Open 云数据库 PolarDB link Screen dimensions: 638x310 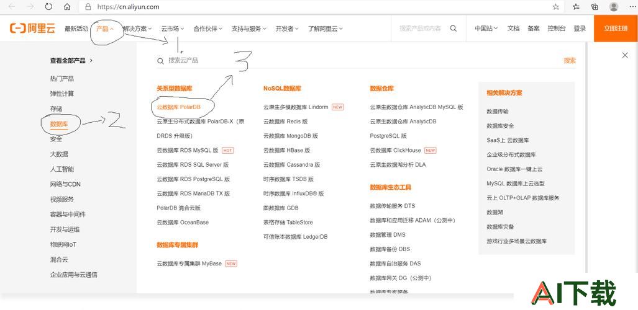[x=179, y=107]
